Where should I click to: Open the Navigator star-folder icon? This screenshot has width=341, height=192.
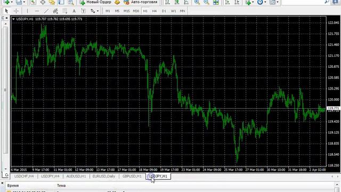point(52,2)
